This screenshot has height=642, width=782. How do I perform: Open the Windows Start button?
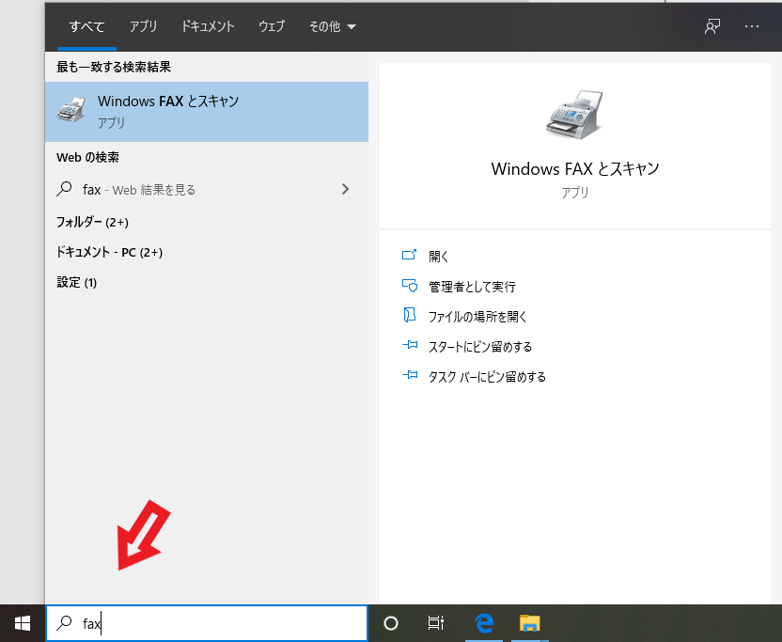tap(23, 623)
